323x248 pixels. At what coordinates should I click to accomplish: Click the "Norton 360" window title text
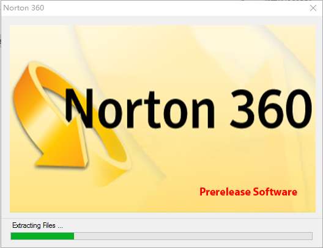(x=24, y=8)
